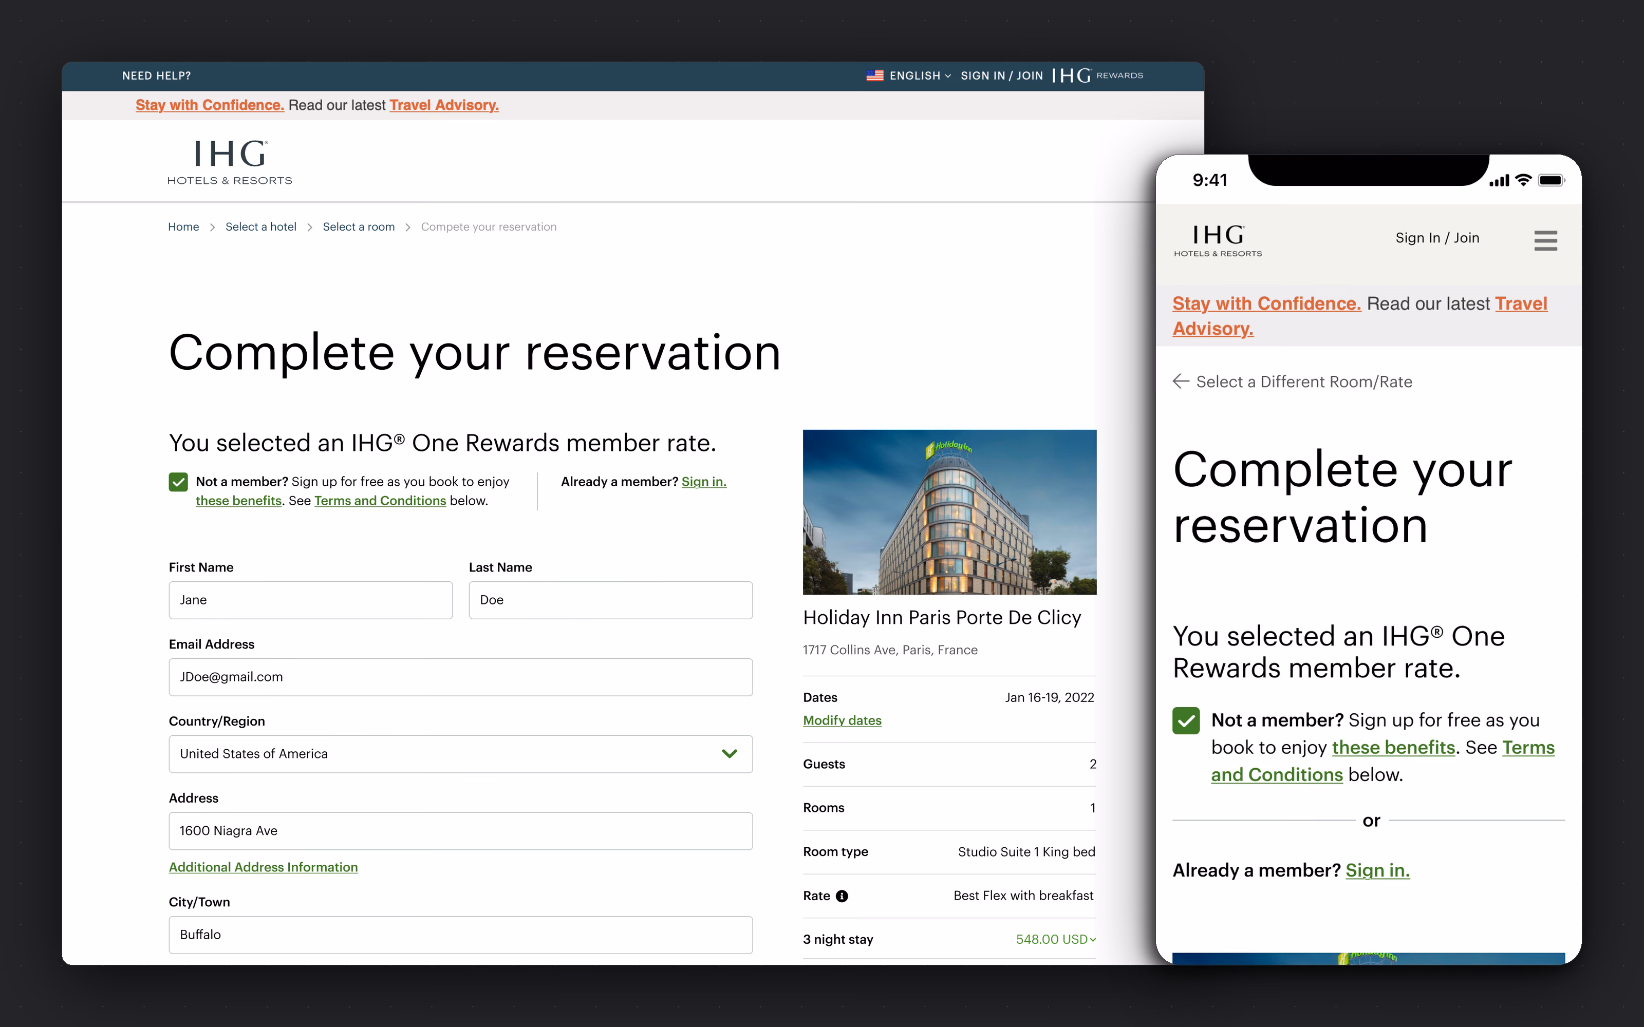The width and height of the screenshot is (1644, 1027).
Task: Click the 9:41 clock on phone
Action: coord(1210,180)
